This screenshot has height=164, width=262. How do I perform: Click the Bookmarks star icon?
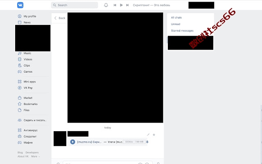[x=20, y=104]
